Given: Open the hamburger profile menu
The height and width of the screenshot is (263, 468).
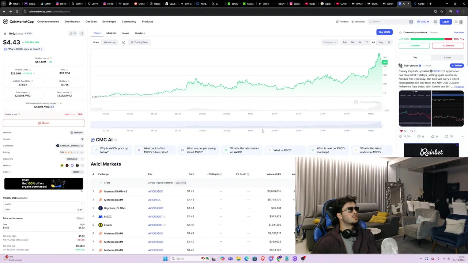Looking at the screenshot, I should coord(458,22).
